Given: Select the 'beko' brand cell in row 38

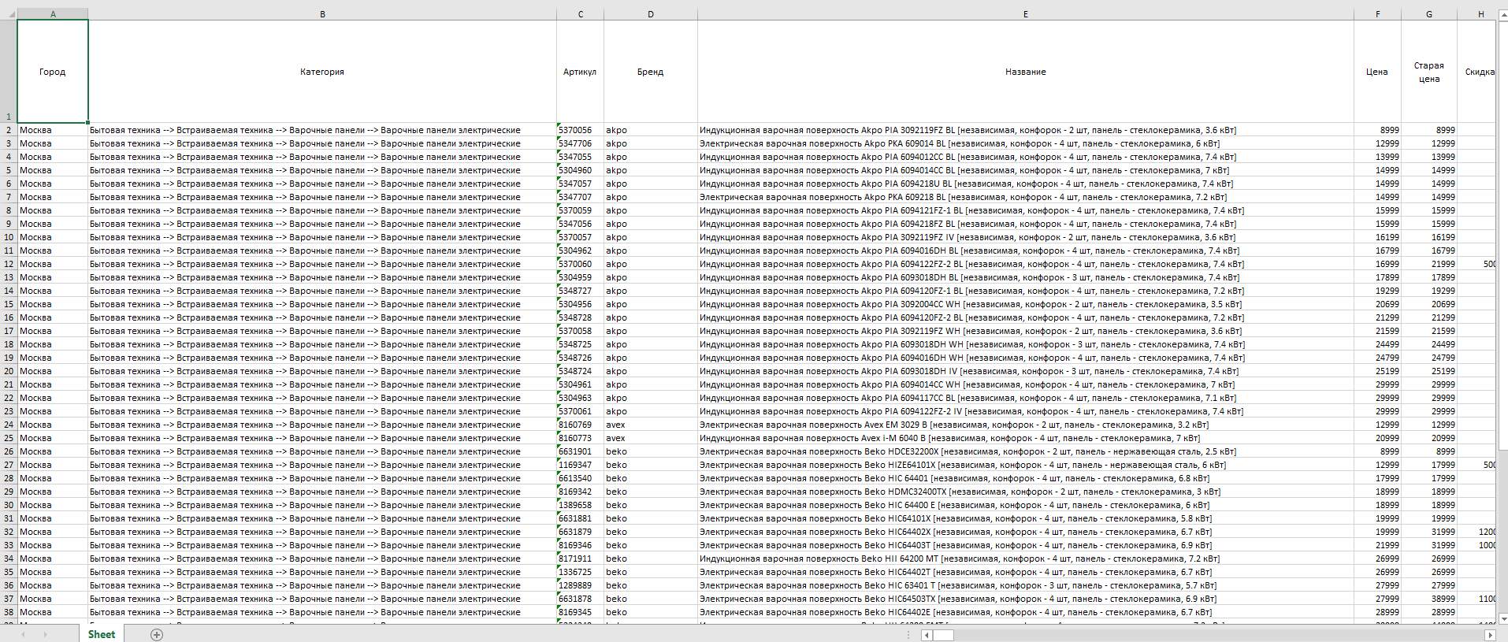Looking at the screenshot, I should click(651, 612).
